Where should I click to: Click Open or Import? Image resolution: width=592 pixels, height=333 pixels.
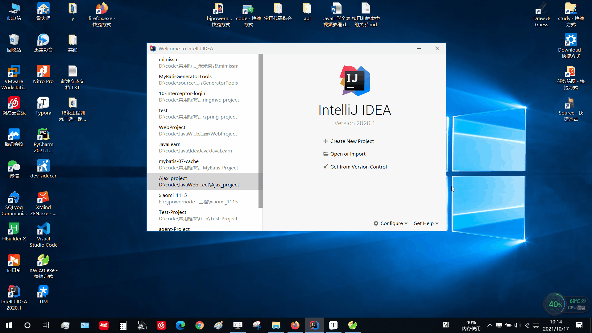(x=344, y=154)
